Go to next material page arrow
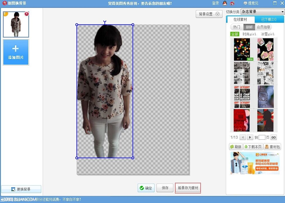Image resolution: width=285 pixels, height=203 pixels. (250, 137)
